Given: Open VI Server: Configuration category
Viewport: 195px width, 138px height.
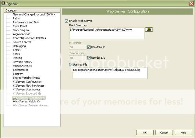Looking at the screenshot, I should 27,82.
